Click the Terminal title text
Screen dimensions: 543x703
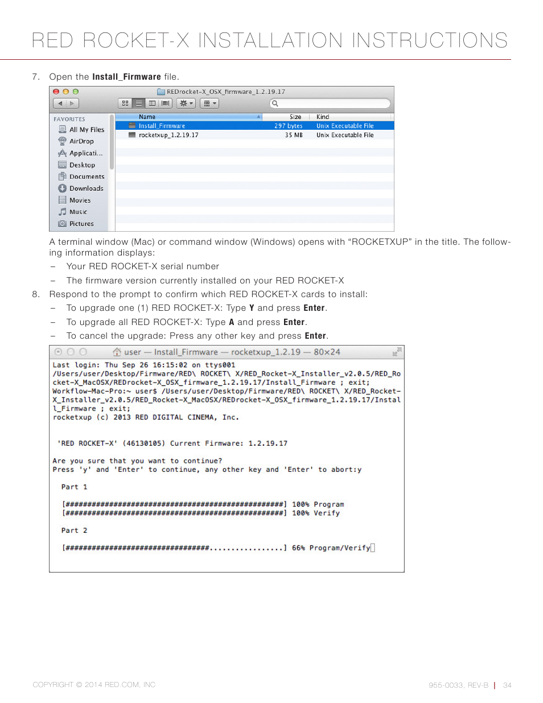pos(232,352)
